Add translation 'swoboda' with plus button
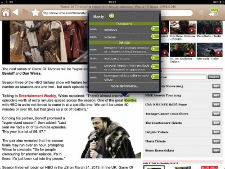The width and height of the screenshot is (225, 169). (x=155, y=29)
